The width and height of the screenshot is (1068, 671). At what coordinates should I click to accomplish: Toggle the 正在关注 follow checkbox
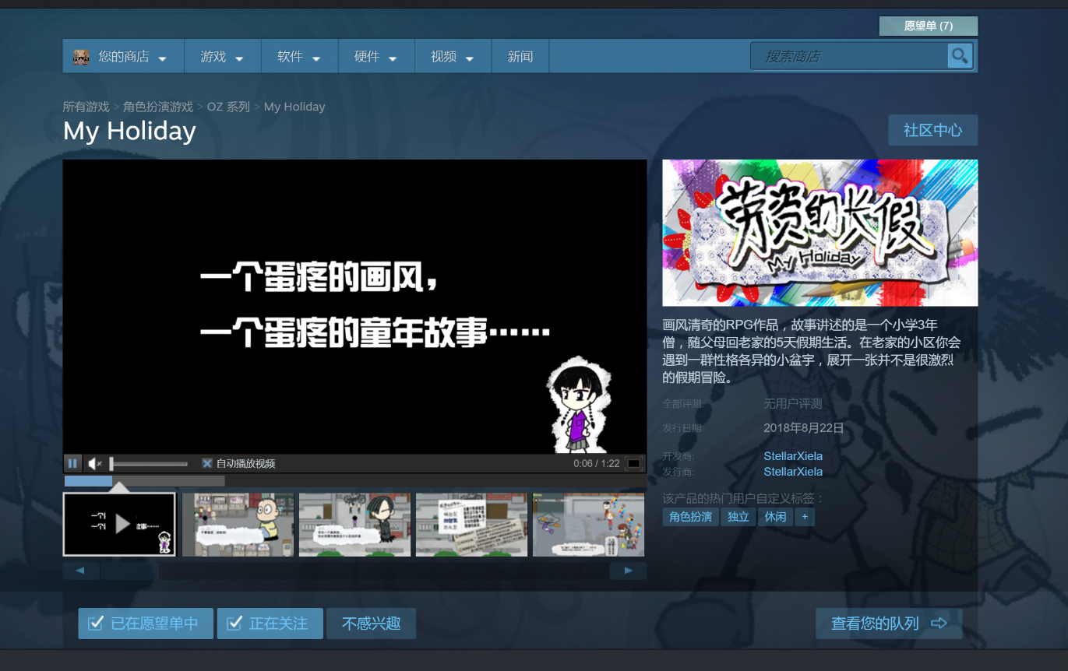[234, 624]
